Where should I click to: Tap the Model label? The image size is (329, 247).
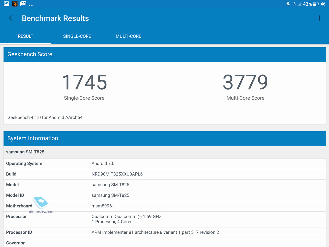coord(12,185)
